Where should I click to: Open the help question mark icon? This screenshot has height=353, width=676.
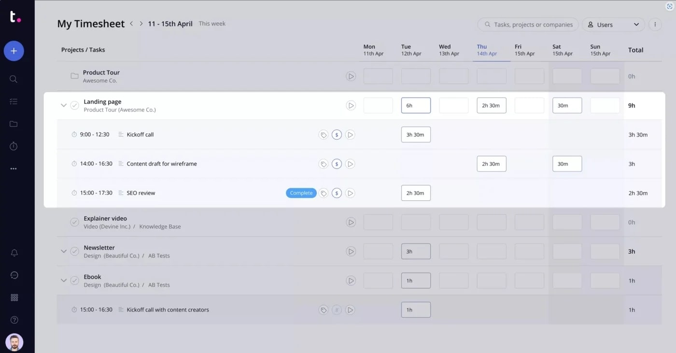click(x=14, y=320)
